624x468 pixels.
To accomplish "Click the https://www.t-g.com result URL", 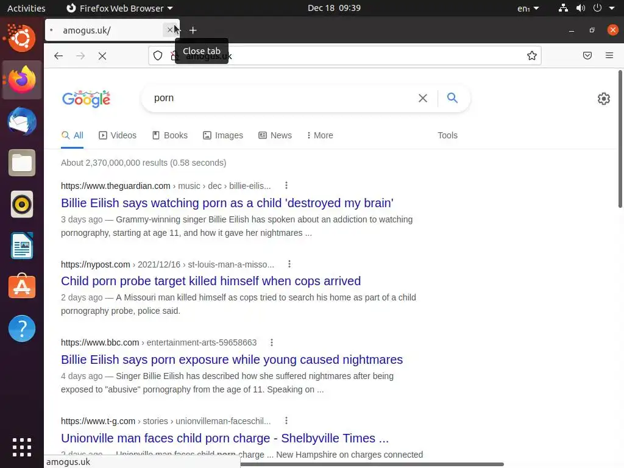I will click(98, 421).
